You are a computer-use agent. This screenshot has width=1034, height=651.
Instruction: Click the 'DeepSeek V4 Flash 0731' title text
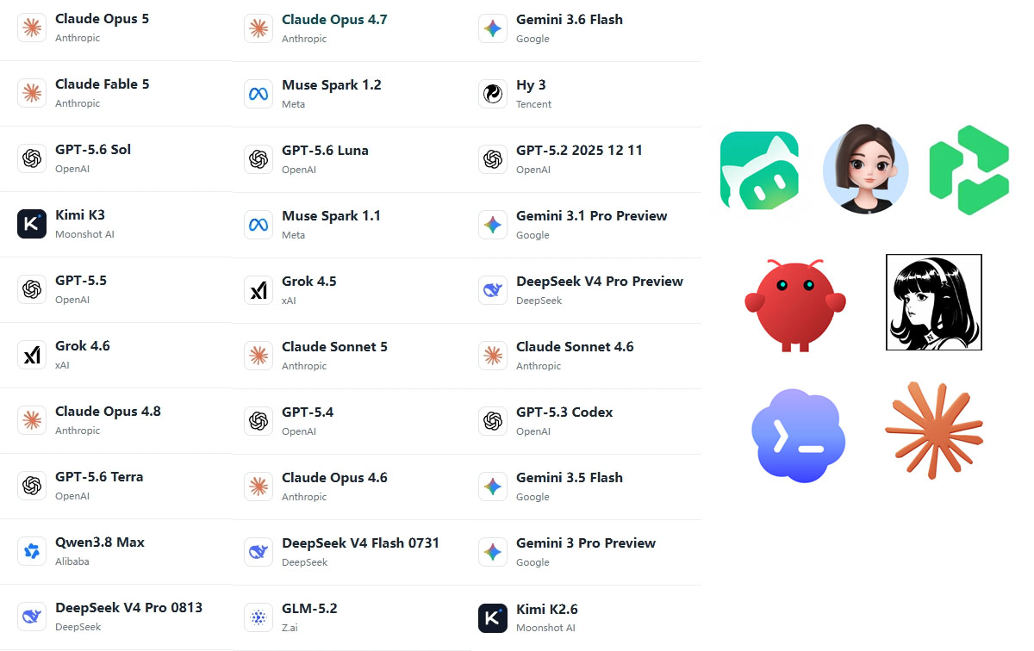(360, 543)
